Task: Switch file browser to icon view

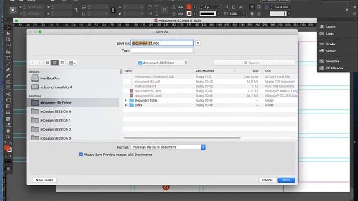Action: click(x=48, y=63)
